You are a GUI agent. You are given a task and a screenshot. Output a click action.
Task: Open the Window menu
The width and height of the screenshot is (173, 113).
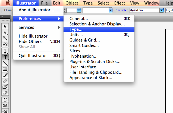pos(152,3)
